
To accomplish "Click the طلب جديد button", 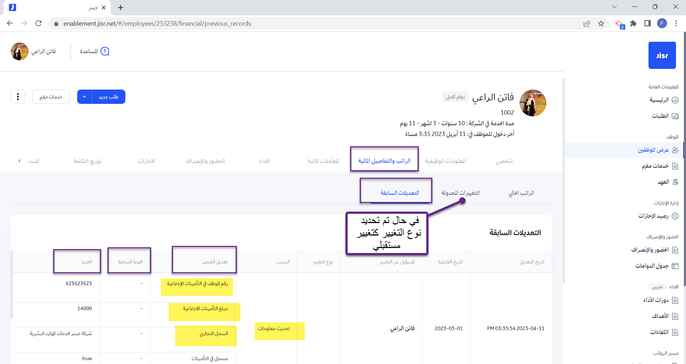I will coord(109,97).
